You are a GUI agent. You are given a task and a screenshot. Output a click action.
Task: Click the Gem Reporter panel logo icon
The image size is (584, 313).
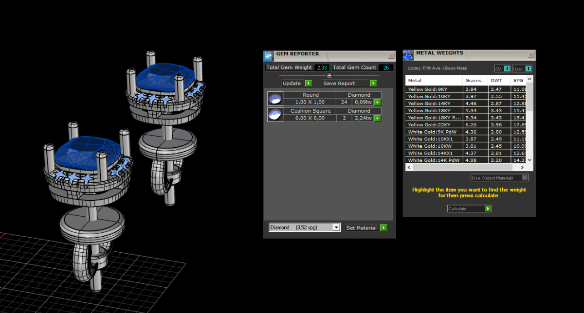(268, 55)
